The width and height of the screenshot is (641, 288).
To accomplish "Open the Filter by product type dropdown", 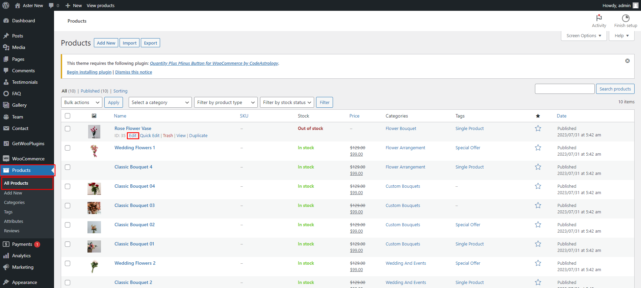I will [x=226, y=102].
